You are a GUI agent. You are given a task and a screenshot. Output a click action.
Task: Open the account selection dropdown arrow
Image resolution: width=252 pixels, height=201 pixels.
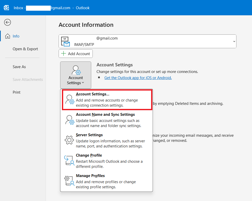pyautogui.click(x=234, y=41)
